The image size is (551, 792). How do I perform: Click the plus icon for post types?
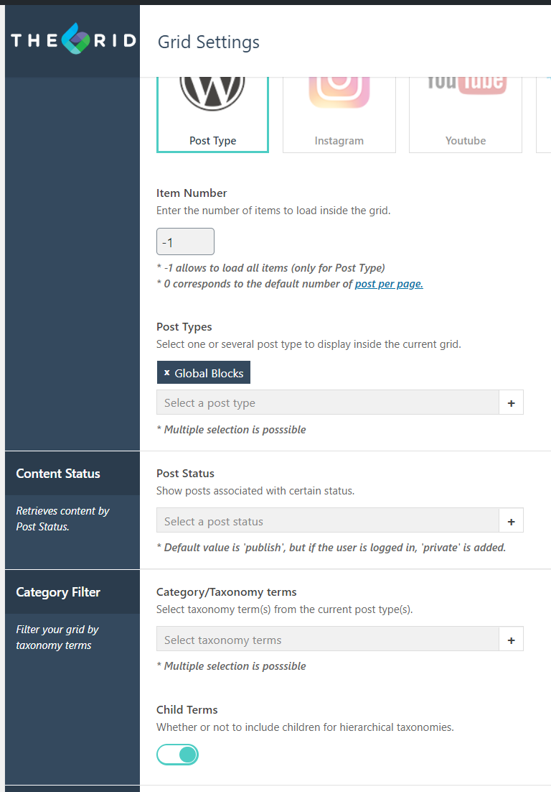coord(511,402)
